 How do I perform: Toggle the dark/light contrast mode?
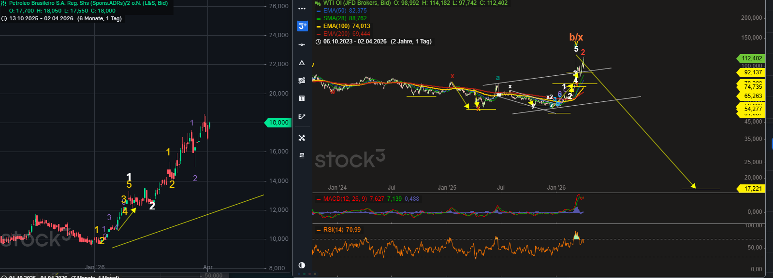302,265
